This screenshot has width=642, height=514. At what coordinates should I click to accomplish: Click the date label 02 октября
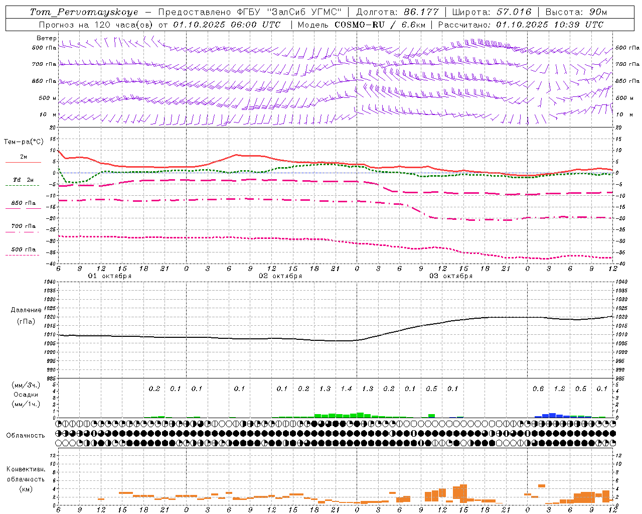280,276
